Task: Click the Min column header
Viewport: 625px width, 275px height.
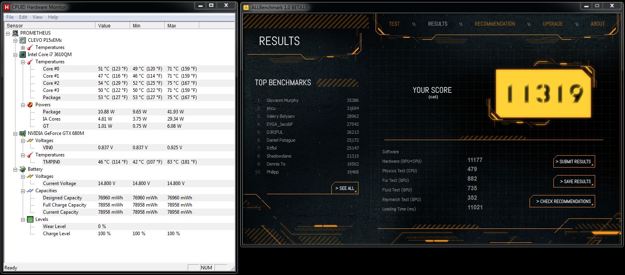Action: pyautogui.click(x=147, y=25)
